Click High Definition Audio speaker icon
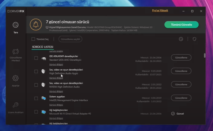The image size is (213, 131). [43, 71]
